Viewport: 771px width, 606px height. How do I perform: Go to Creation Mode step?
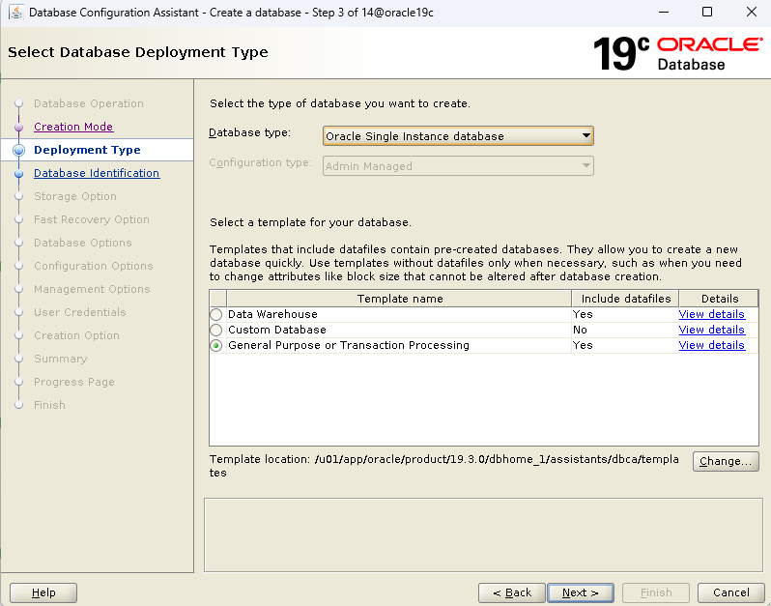coord(73,127)
